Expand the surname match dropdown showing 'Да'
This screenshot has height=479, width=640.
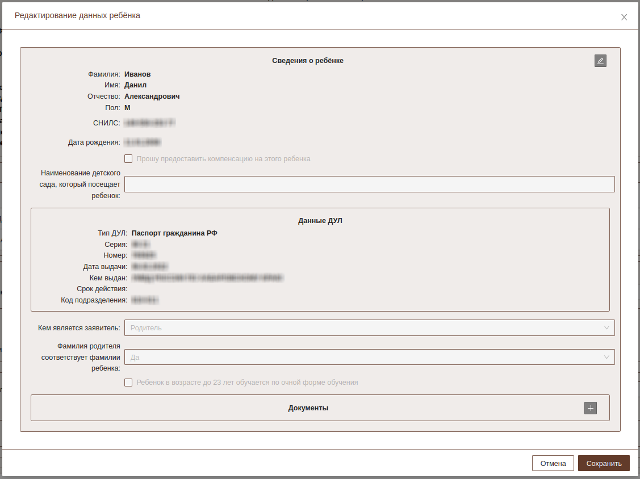click(x=363, y=357)
